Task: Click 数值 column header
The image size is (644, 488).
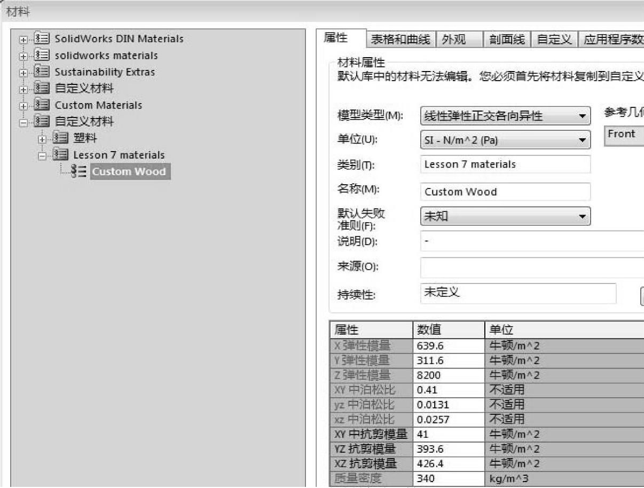Action: 449,330
